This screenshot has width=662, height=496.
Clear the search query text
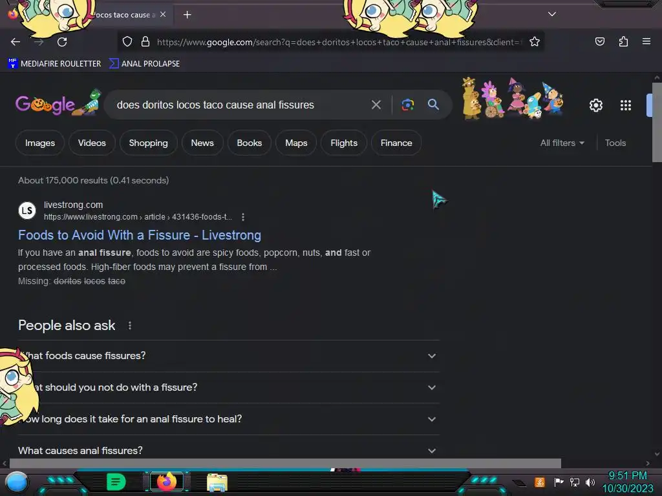[376, 105]
